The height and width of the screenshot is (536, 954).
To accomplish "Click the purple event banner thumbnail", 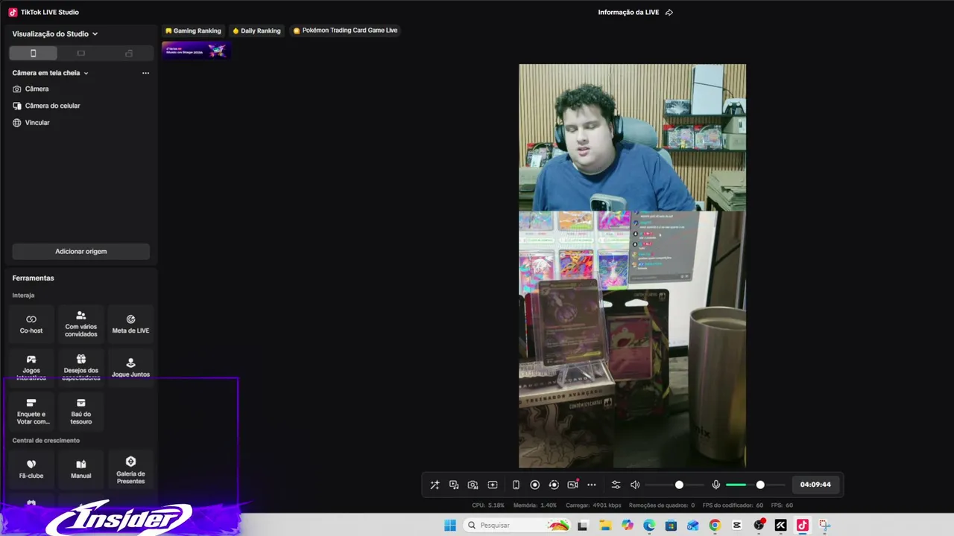I will click(x=196, y=50).
